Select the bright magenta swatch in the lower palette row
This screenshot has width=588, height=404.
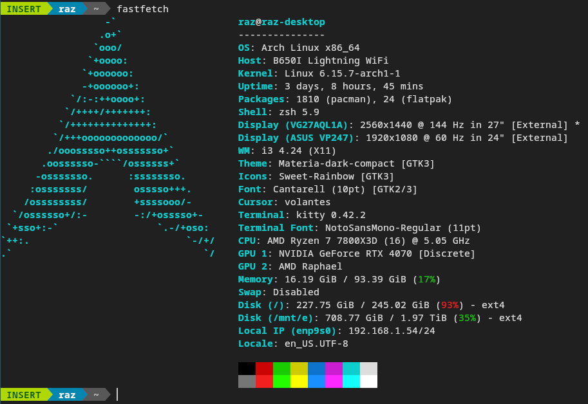pyautogui.click(x=334, y=381)
